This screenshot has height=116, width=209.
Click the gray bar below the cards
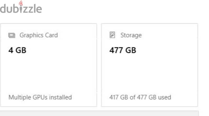[99, 113]
